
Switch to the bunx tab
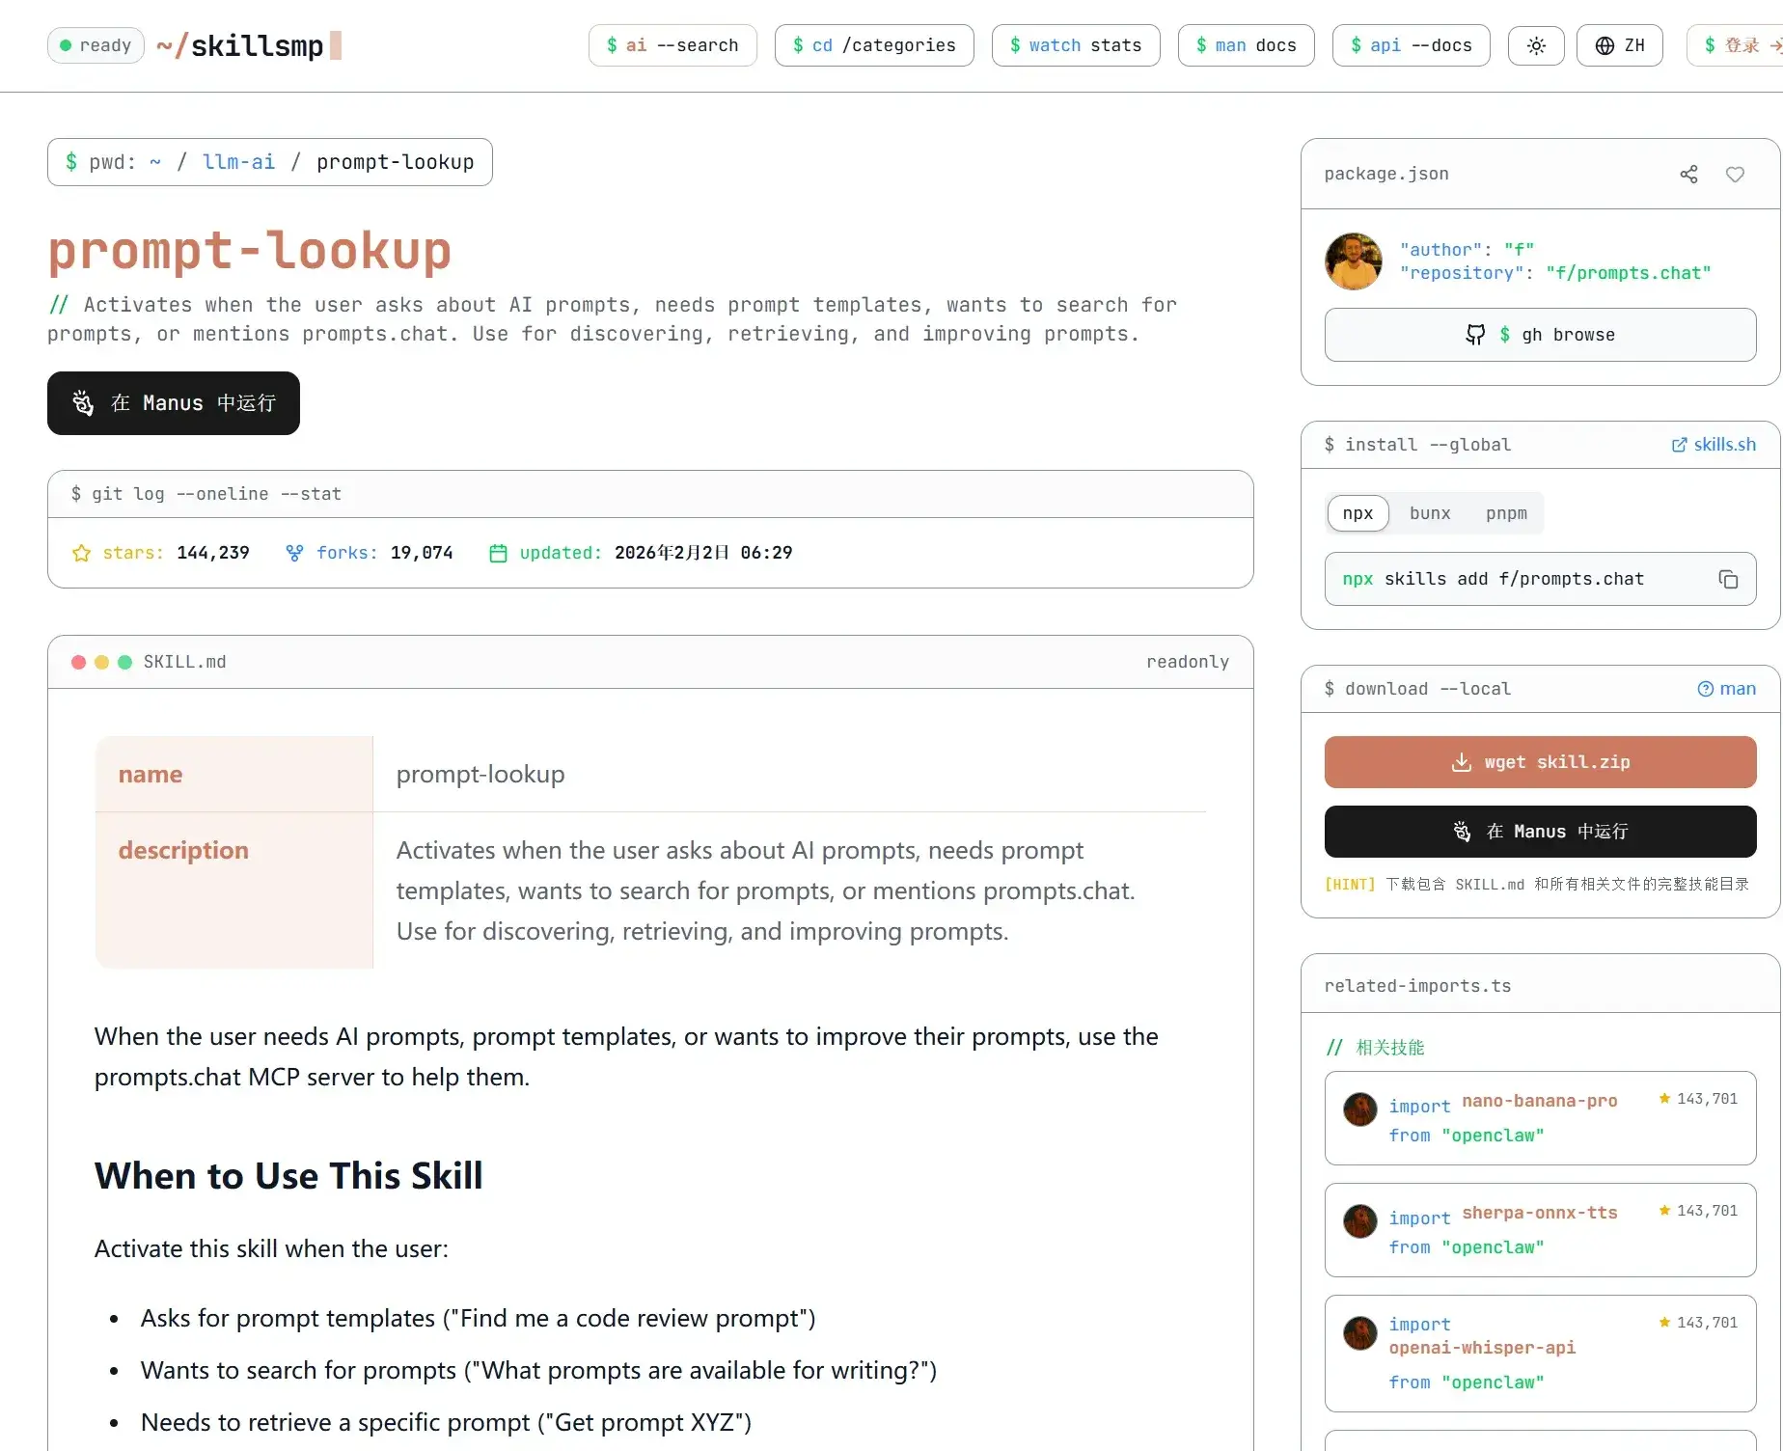tap(1429, 513)
